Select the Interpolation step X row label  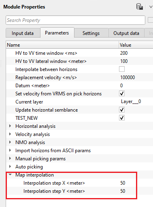(54, 183)
